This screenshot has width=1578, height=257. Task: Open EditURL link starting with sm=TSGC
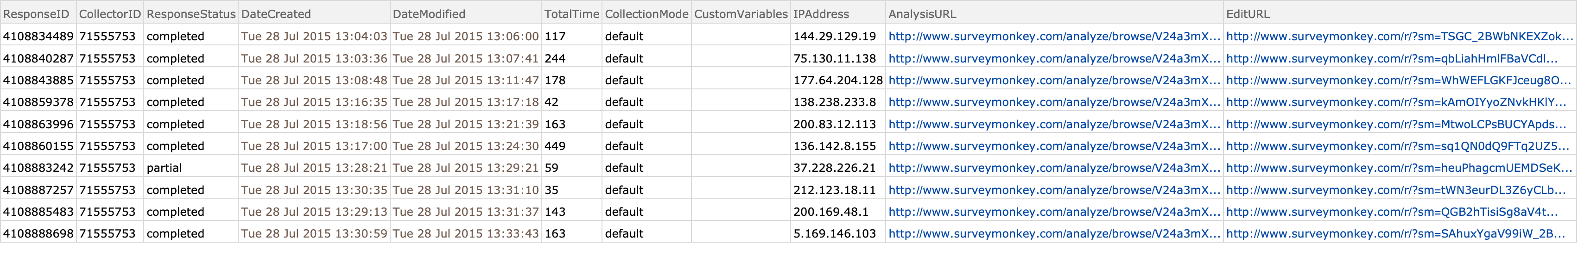[1399, 36]
